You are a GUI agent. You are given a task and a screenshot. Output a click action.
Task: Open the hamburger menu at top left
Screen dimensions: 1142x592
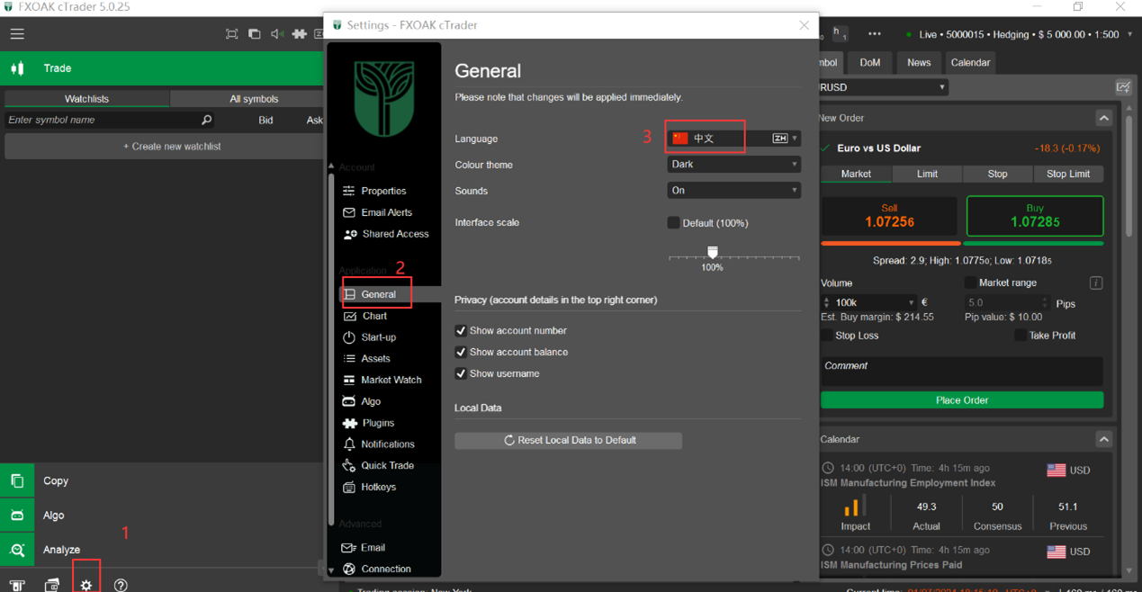tap(17, 34)
